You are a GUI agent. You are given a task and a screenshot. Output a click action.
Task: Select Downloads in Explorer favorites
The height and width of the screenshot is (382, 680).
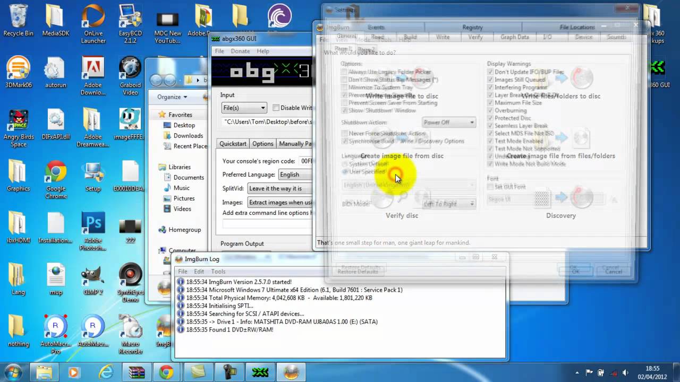(188, 136)
